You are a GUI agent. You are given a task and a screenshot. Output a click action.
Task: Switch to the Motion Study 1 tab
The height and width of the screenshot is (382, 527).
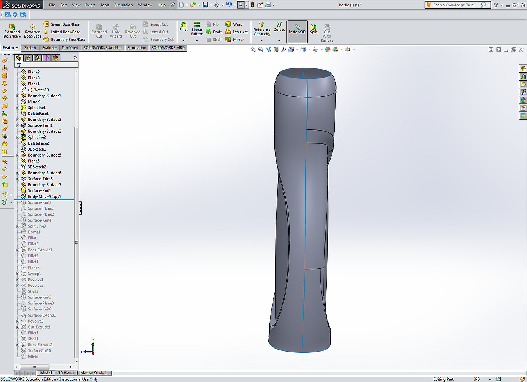93,373
